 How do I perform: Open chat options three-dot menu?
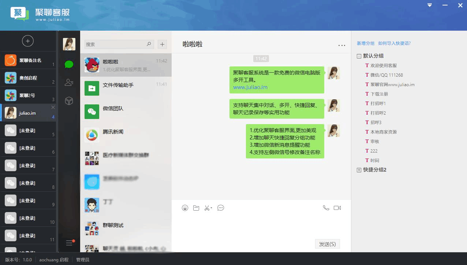pos(342,46)
